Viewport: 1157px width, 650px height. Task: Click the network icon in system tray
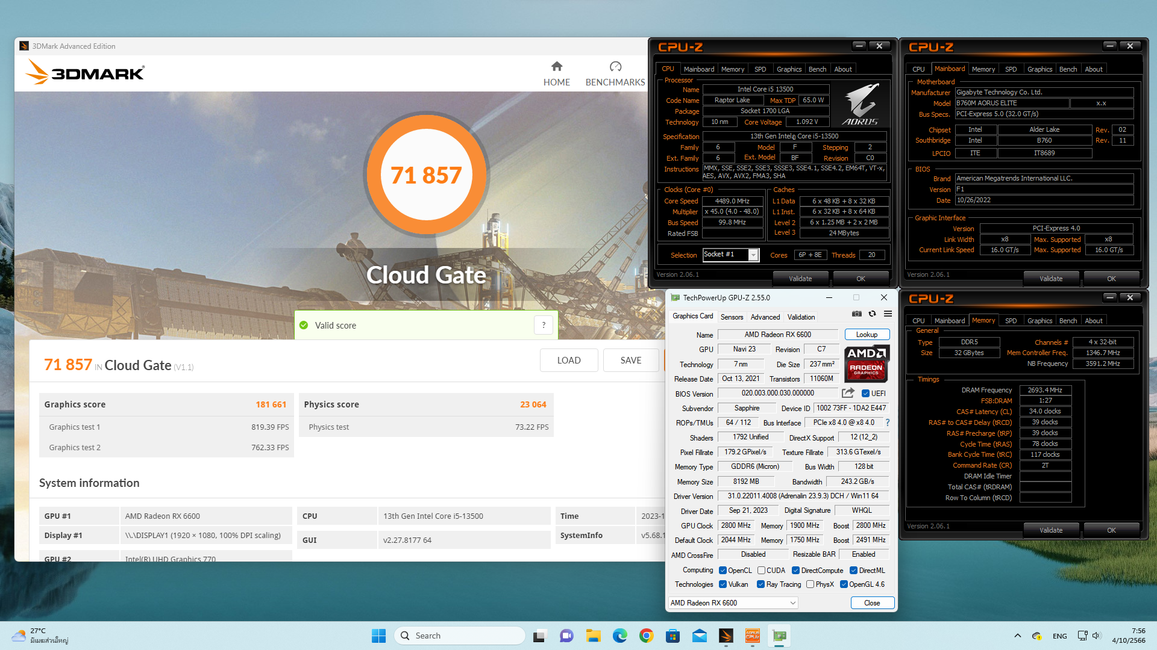(x=1082, y=636)
